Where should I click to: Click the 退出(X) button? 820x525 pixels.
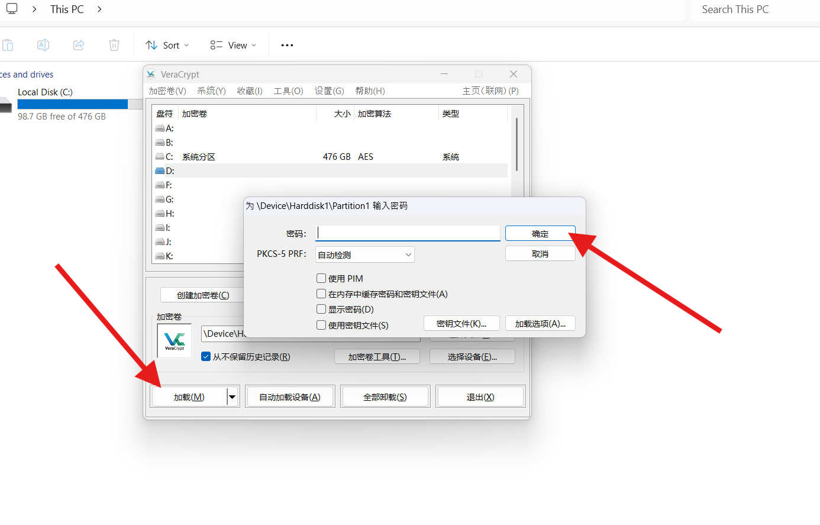[x=480, y=397]
